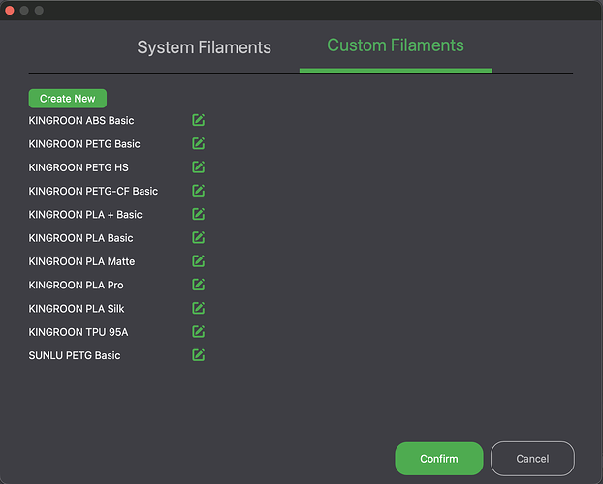The height and width of the screenshot is (484, 603).
Task: Edit the KINGROON PLA Matte filament
Action: pos(199,261)
